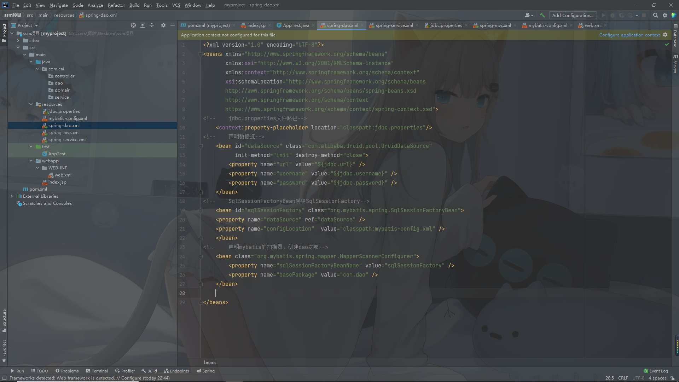This screenshot has width=679, height=382.
Task: Reload Maven projects via hammer icon
Action: click(542, 15)
